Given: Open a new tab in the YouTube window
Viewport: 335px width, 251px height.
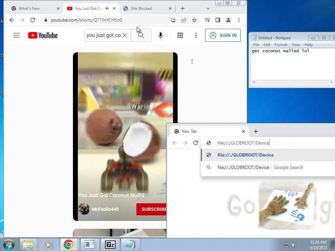Looking at the screenshot, I should coord(183,8).
